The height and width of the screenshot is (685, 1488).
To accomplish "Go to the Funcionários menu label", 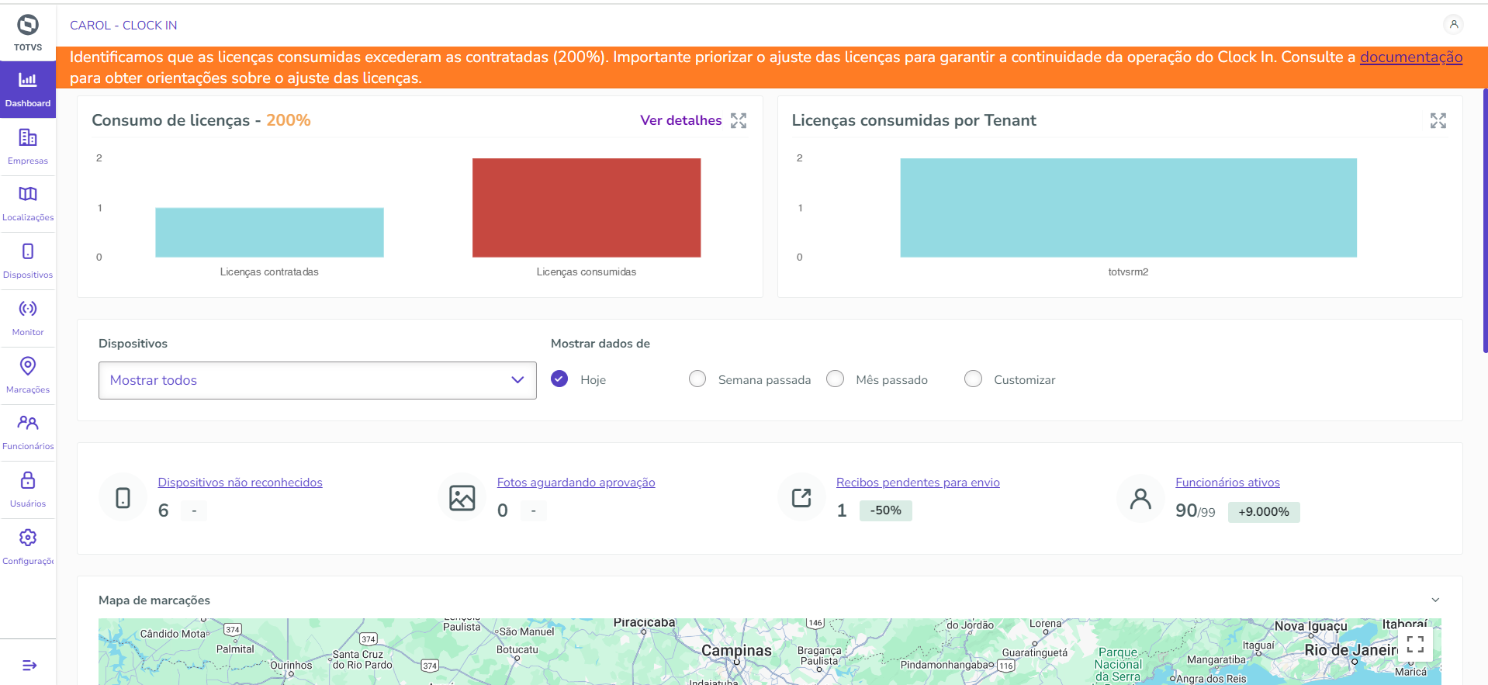I will click(28, 446).
